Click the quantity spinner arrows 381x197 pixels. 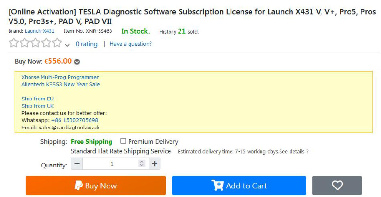(x=141, y=164)
